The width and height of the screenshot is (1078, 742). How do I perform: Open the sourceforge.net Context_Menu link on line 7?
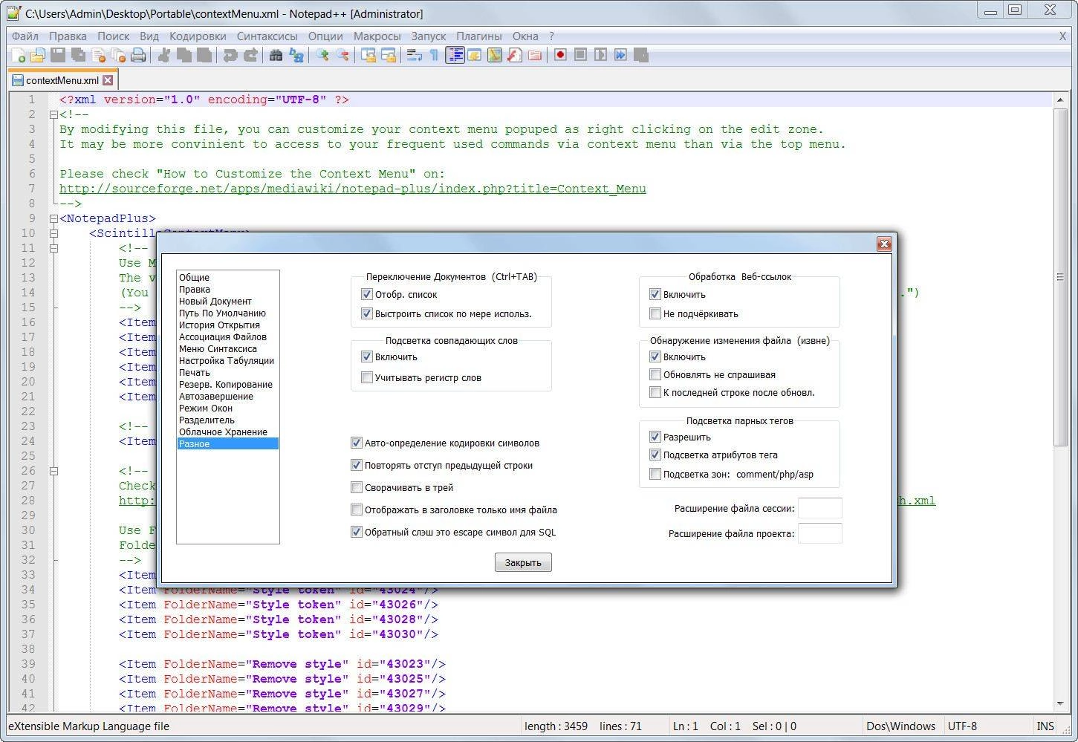pyautogui.click(x=353, y=189)
